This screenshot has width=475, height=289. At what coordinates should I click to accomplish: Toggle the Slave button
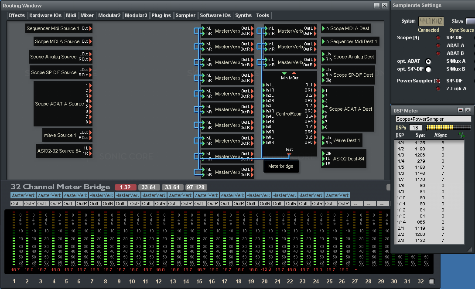coord(470,21)
